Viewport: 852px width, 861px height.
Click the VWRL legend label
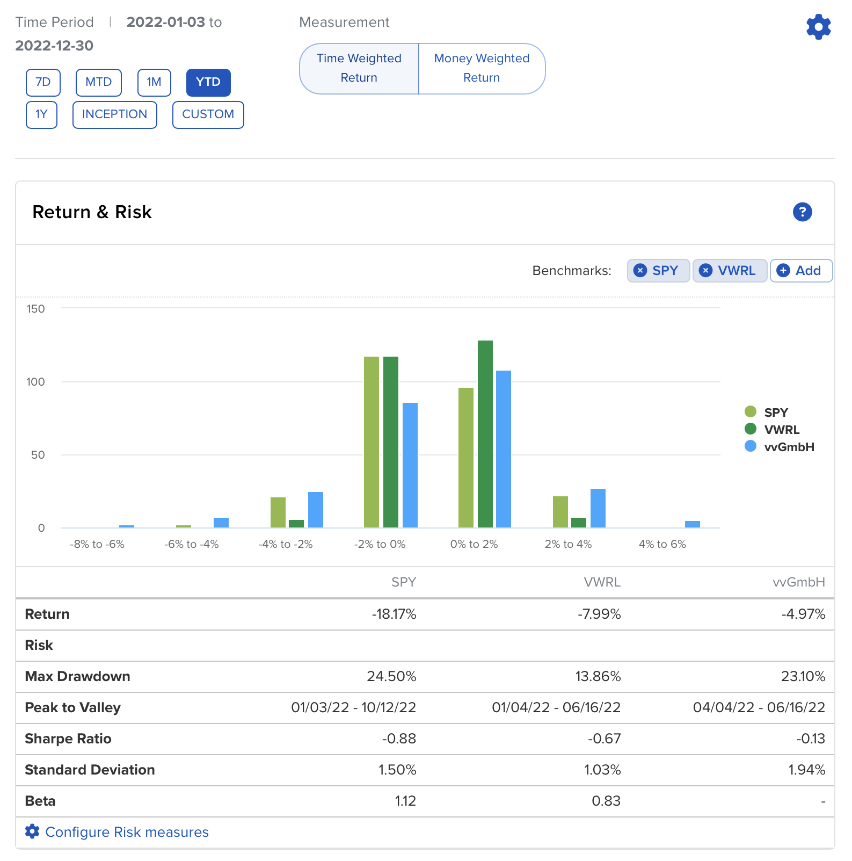coord(782,430)
